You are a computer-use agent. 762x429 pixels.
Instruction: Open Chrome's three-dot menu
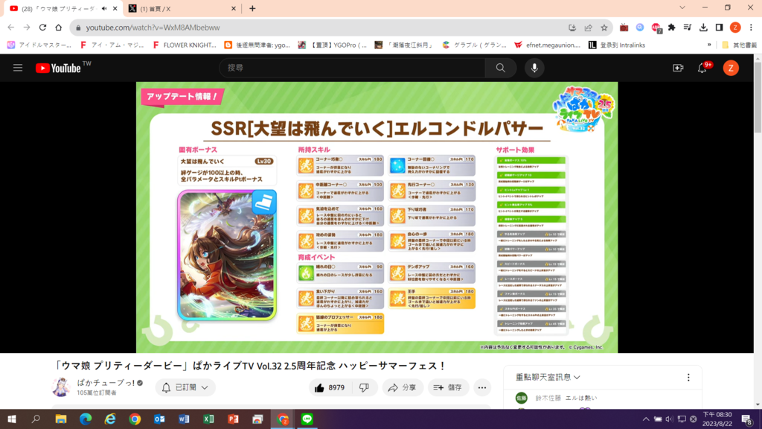(751, 28)
